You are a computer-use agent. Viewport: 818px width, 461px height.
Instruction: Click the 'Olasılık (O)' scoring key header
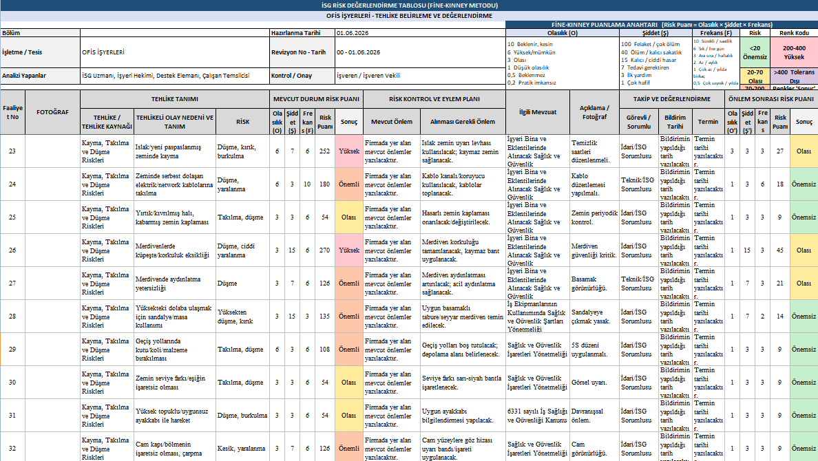(563, 33)
